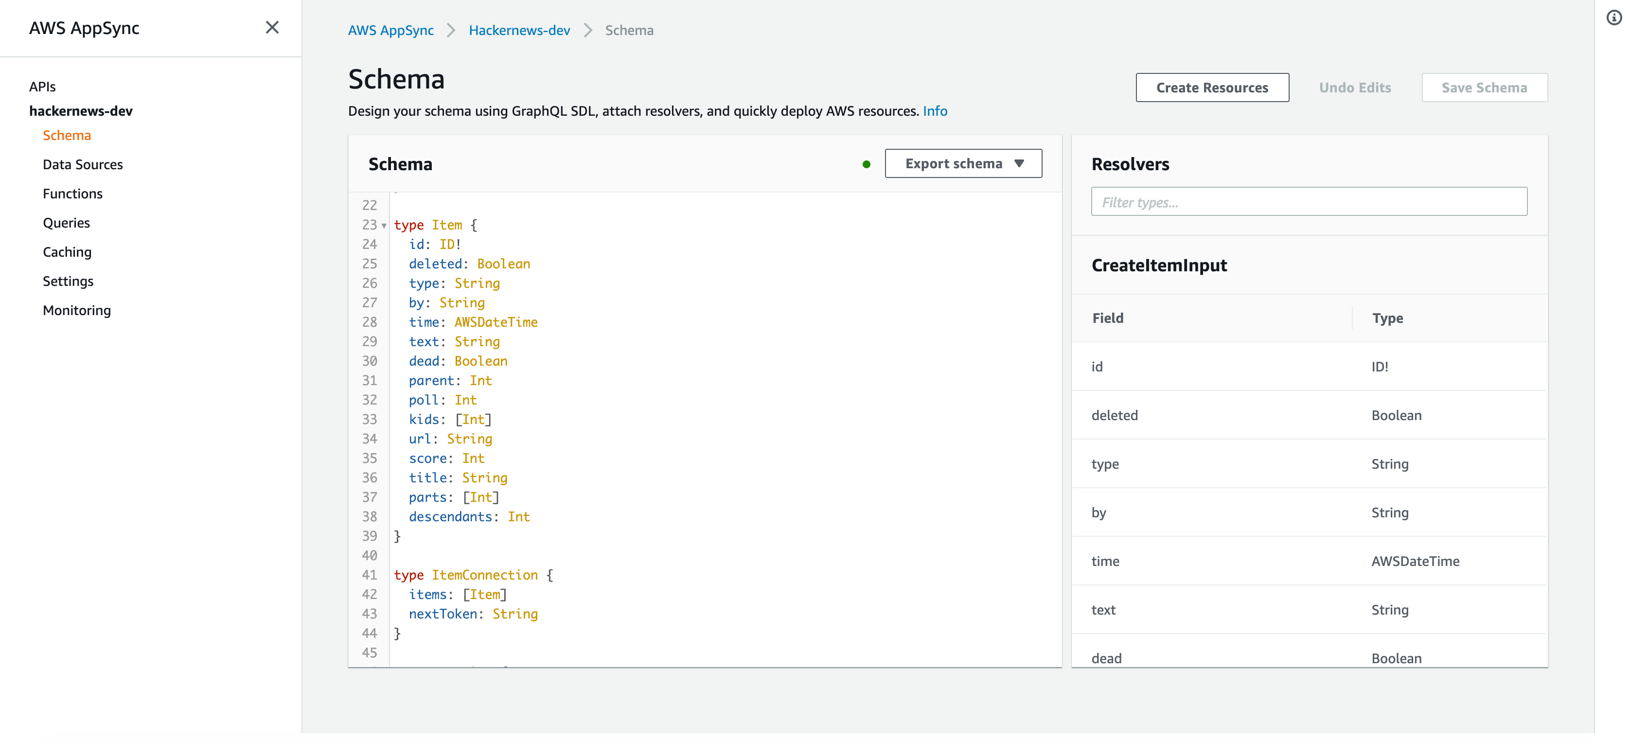This screenshot has height=741, width=1630.
Task: Click the Save Schema button
Action: click(x=1485, y=88)
